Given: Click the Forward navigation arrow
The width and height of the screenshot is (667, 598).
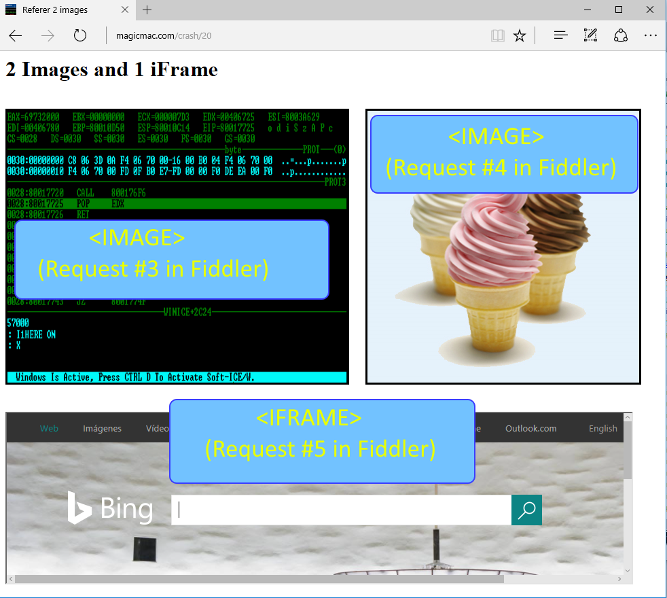Looking at the screenshot, I should [x=48, y=36].
